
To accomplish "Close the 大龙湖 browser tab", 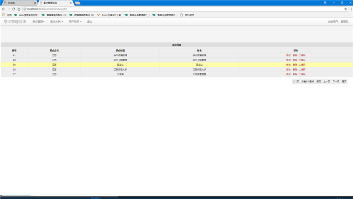I will coord(35,3).
